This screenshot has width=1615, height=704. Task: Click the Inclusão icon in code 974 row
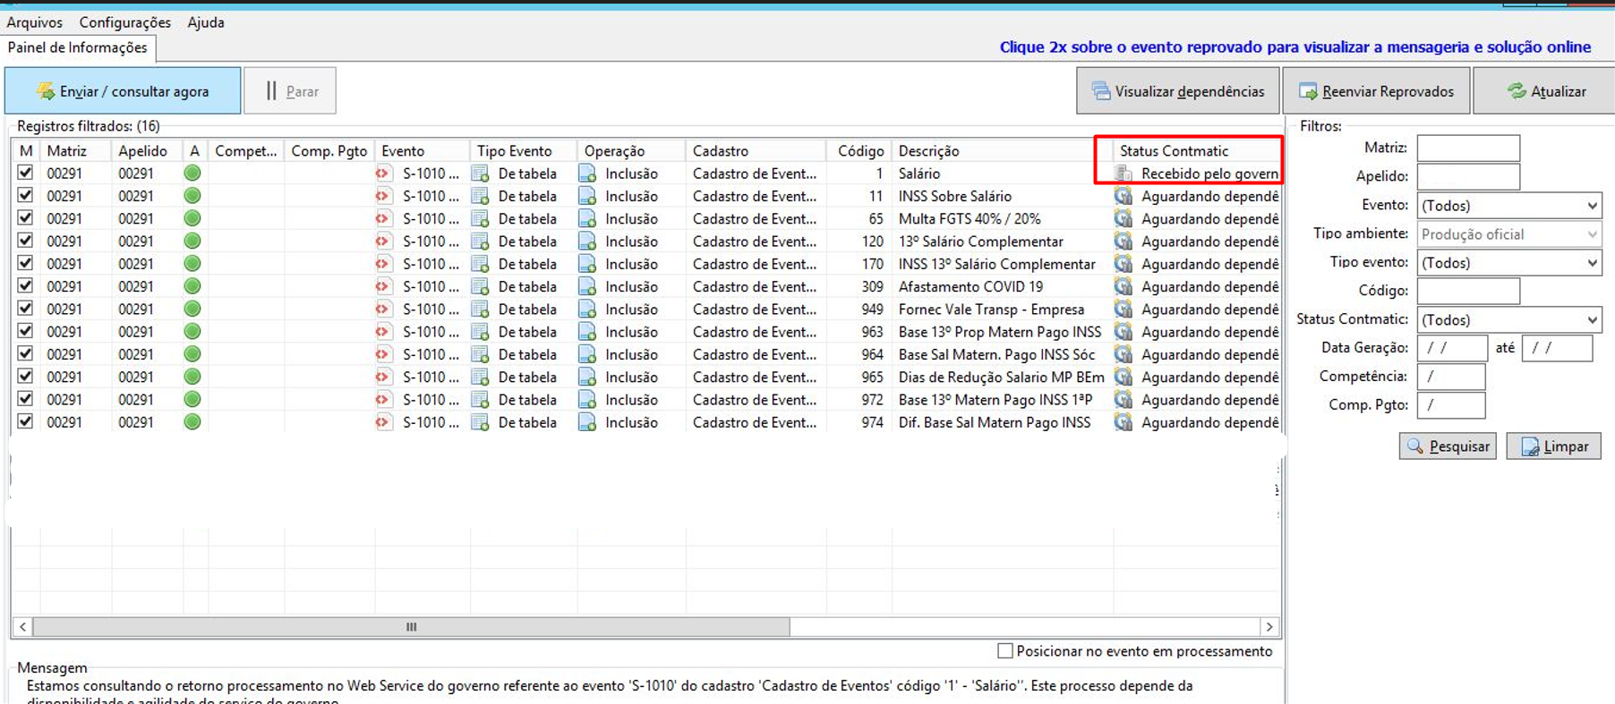[587, 422]
